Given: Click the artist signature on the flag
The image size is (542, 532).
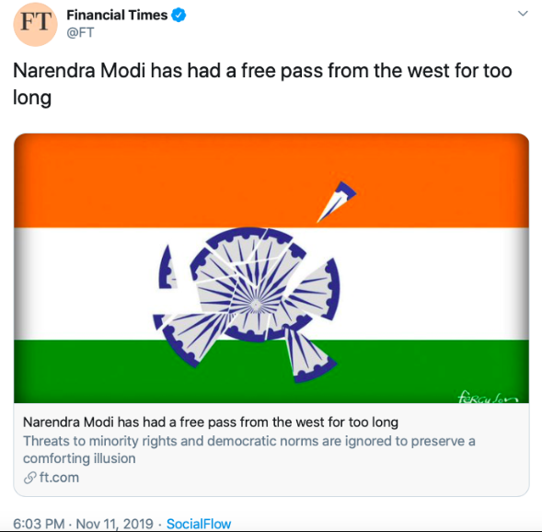Looking at the screenshot, I should 488,397.
